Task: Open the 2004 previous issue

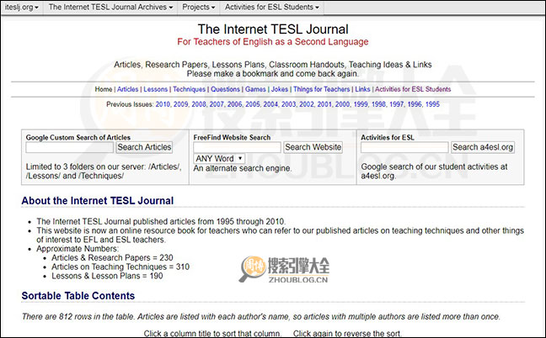Action: (x=270, y=104)
